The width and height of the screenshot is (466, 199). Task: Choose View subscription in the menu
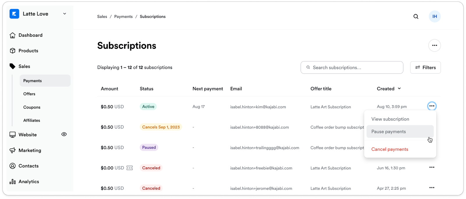click(390, 119)
